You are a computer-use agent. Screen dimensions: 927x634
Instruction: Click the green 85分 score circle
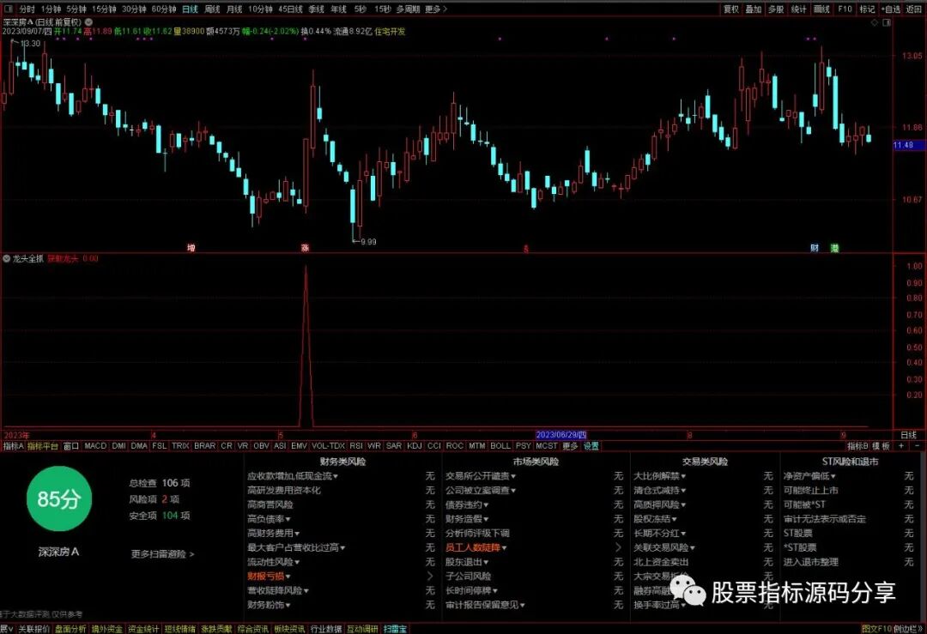(58, 498)
